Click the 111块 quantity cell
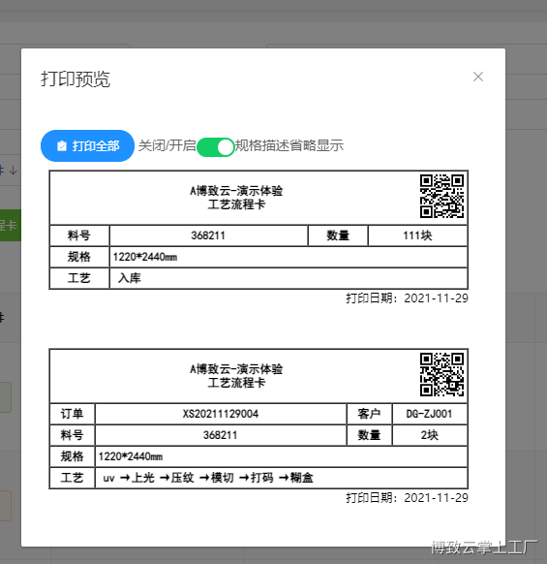This screenshot has width=547, height=564. [x=417, y=235]
